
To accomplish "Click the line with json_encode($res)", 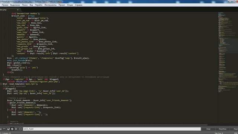I will [x=20, y=60].
